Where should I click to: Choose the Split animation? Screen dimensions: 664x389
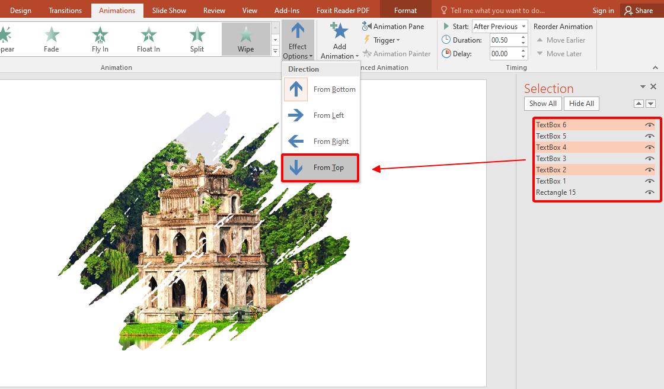196,38
